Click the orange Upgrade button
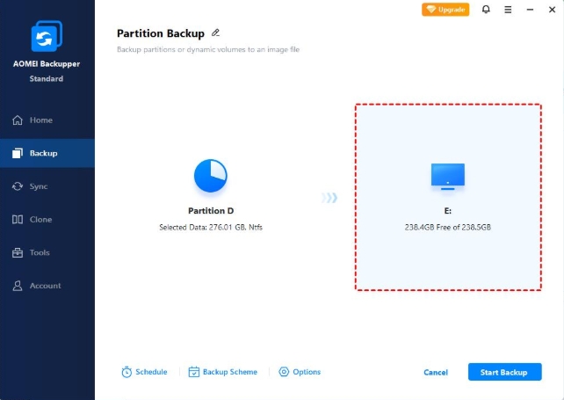This screenshot has width=564, height=400. 445,10
